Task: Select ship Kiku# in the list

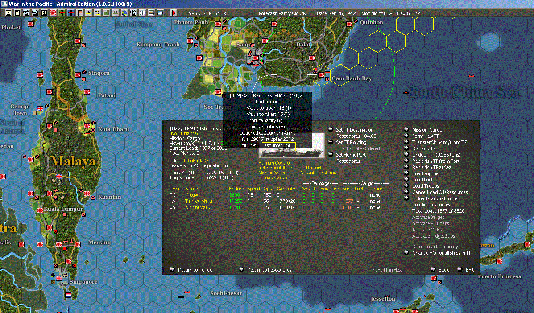Action: (192, 195)
